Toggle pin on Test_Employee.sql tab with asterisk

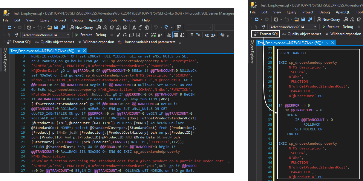pyautogui.click(x=327, y=43)
